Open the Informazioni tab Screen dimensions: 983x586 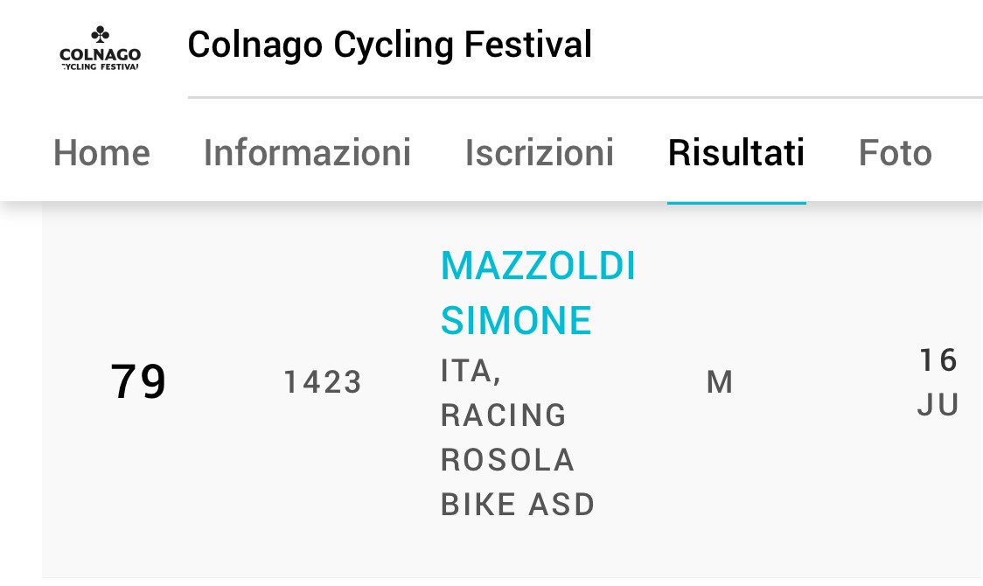tap(307, 152)
